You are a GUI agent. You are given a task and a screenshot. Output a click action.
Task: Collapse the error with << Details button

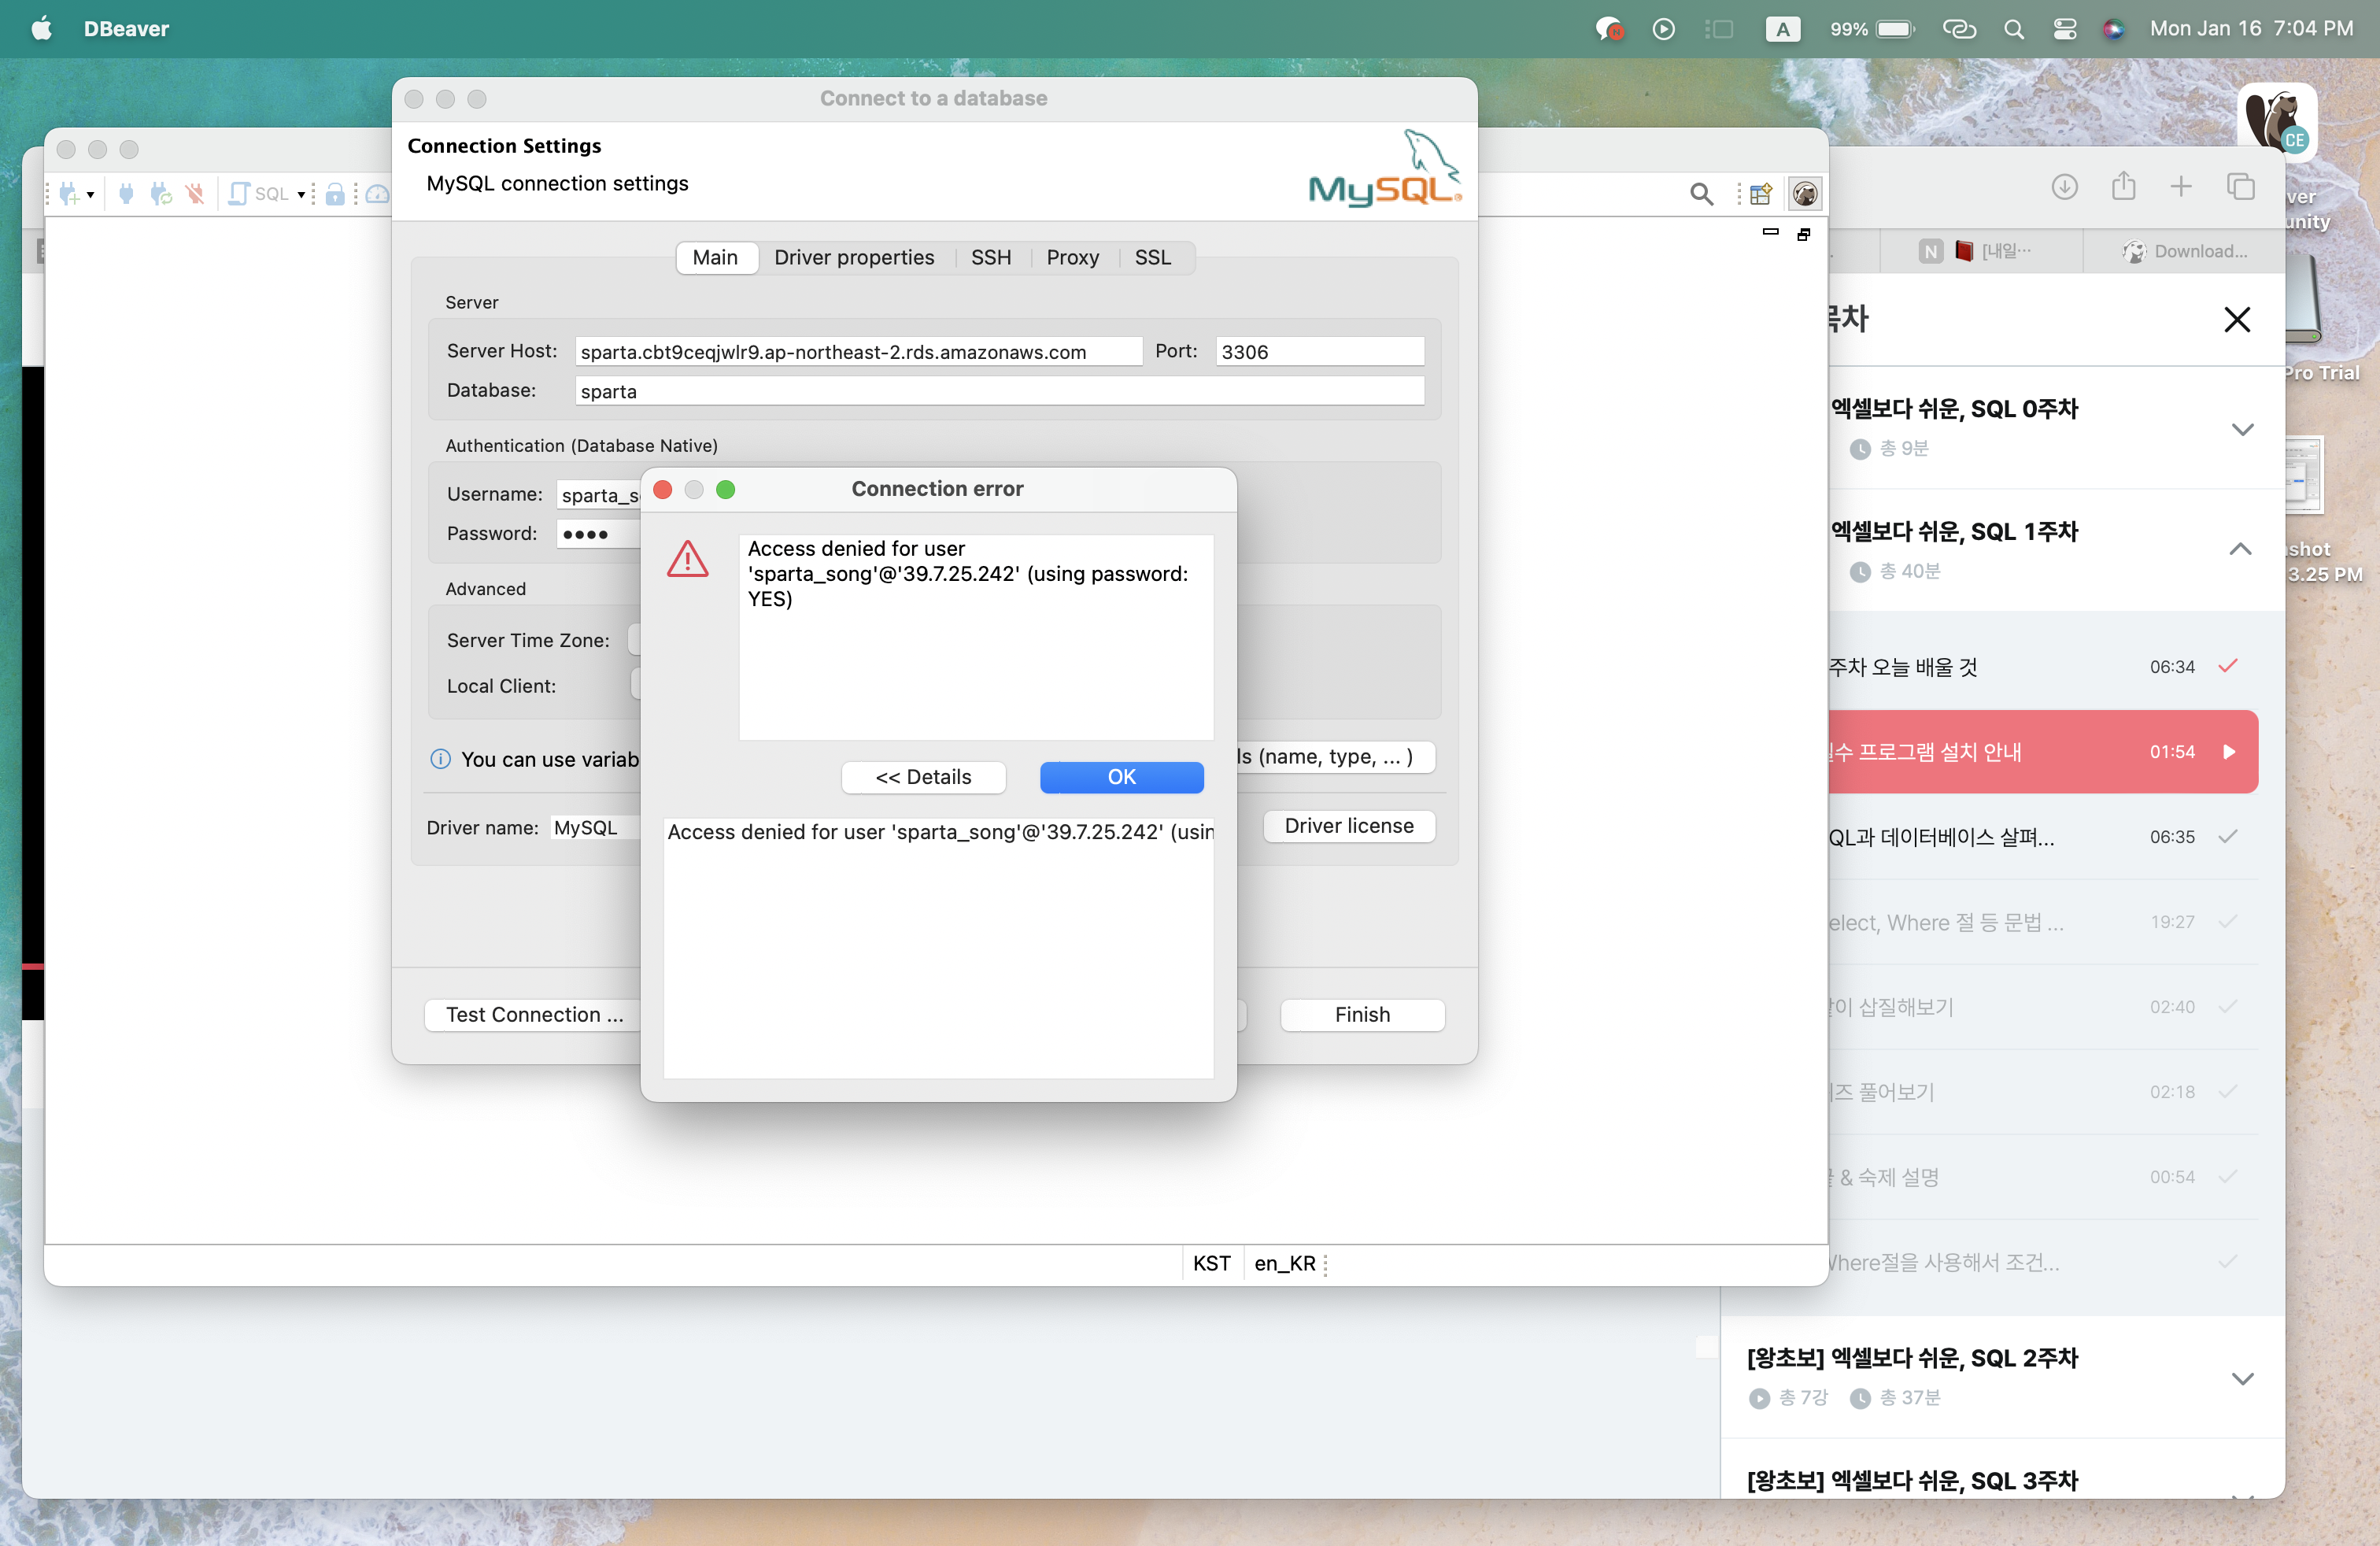point(923,777)
